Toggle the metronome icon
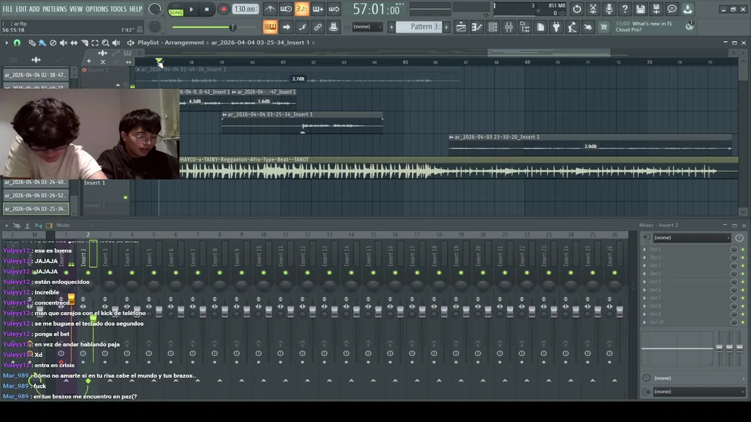 270,9
